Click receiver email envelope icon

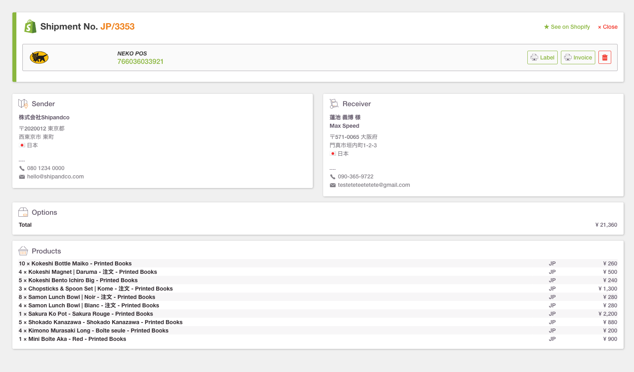333,185
